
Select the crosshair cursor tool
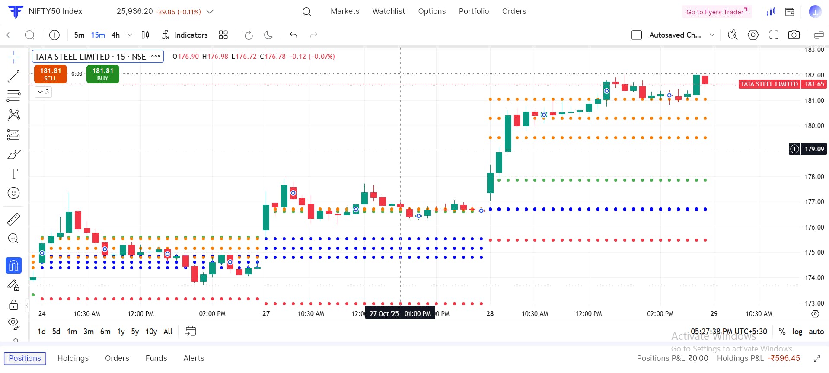(14, 57)
